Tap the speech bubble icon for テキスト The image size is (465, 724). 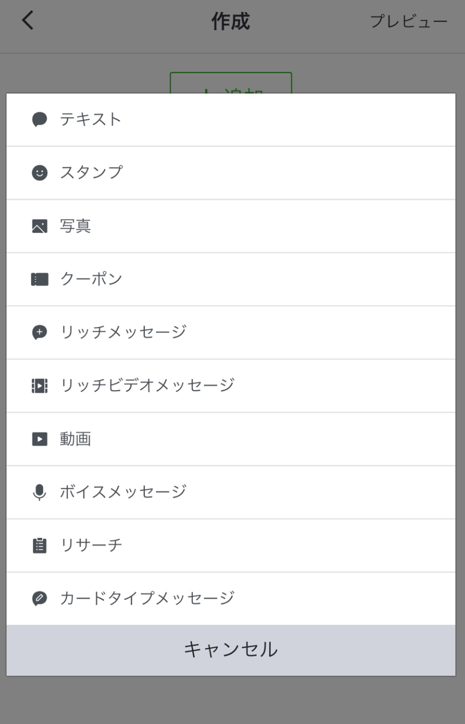click(40, 120)
